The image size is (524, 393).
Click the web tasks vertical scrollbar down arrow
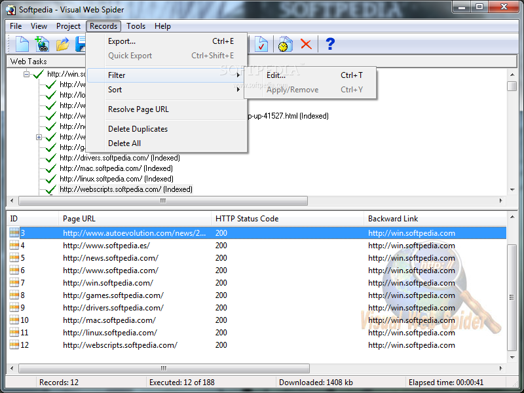pyautogui.click(x=512, y=190)
